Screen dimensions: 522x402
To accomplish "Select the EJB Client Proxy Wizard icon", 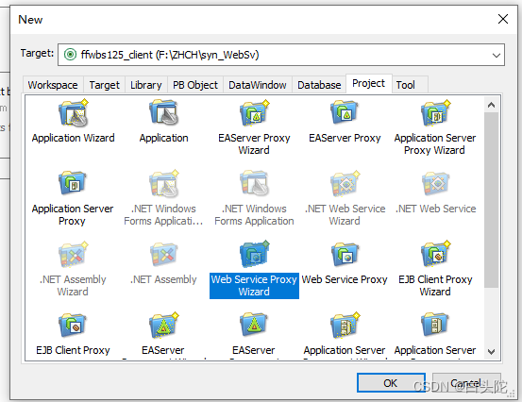I will pos(435,254).
